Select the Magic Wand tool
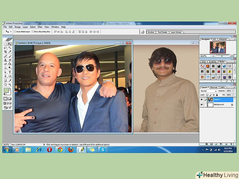239x179 pixels. pyautogui.click(x=10, y=48)
